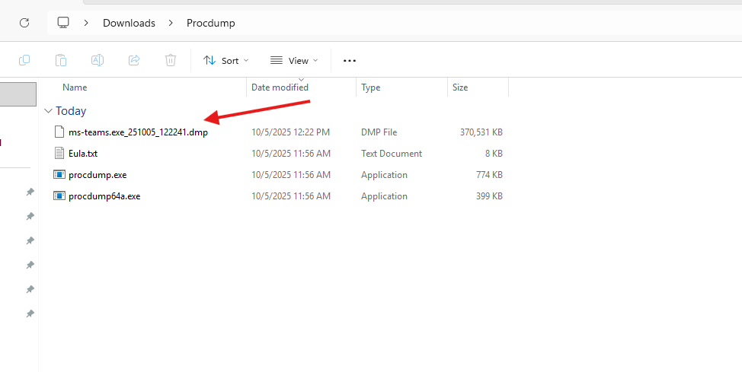Expand the chevron between Downloads and Procdump
The image size is (742, 372).
171,23
